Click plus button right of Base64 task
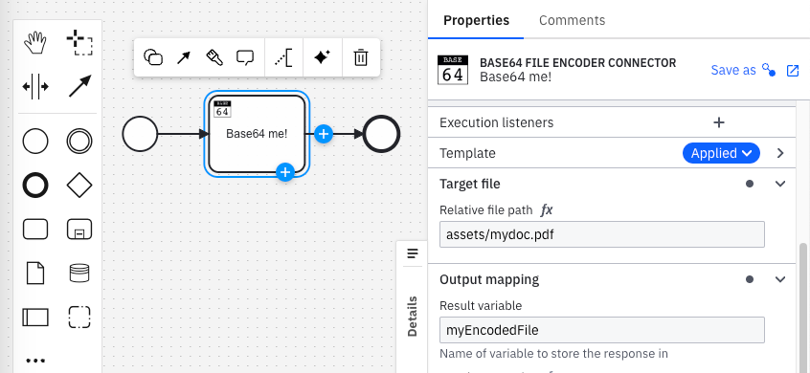810x373 pixels. (x=324, y=134)
